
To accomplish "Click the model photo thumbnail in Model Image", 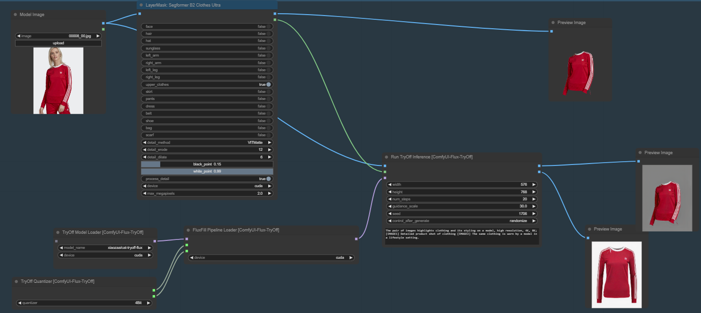I will 58,81.
